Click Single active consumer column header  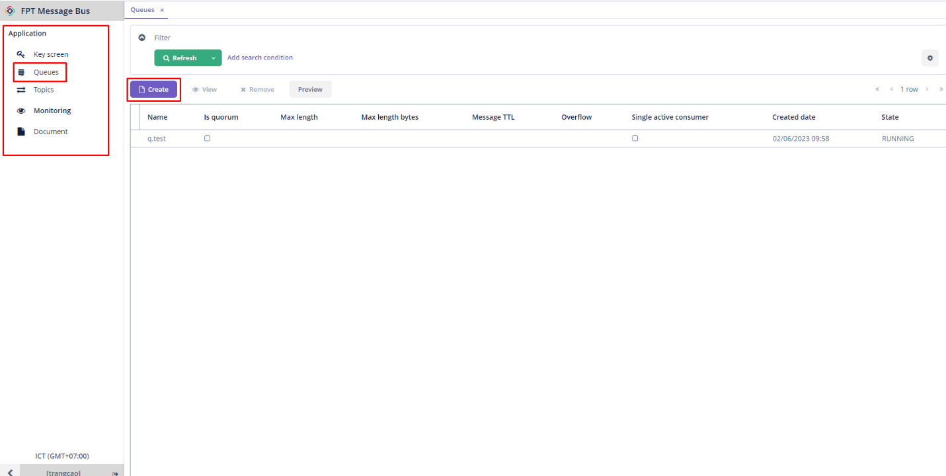click(x=670, y=117)
